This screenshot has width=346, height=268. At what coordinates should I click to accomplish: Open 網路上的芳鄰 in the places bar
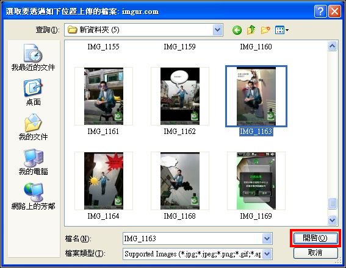(33, 196)
